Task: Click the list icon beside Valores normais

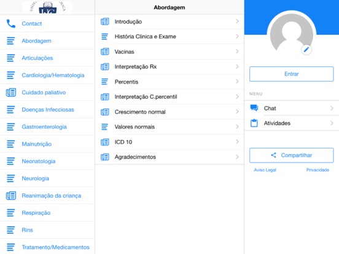Action: pos(104,127)
